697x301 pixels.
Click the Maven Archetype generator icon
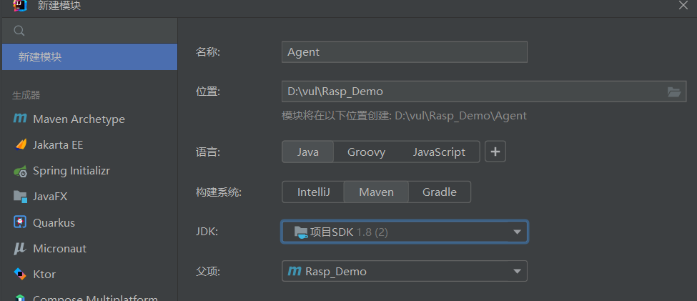click(20, 119)
